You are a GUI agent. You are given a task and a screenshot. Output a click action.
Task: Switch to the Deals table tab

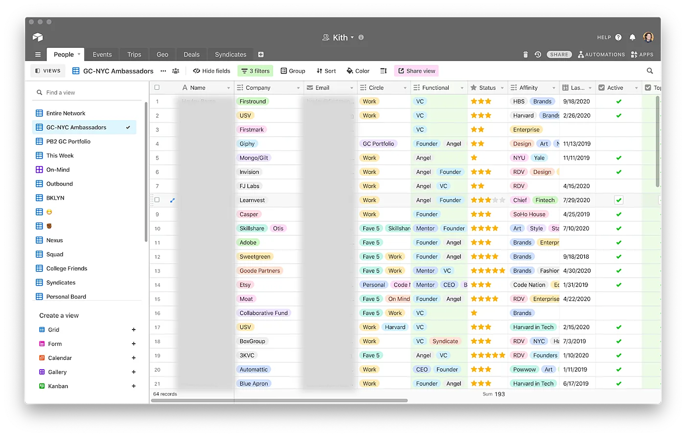(x=191, y=55)
